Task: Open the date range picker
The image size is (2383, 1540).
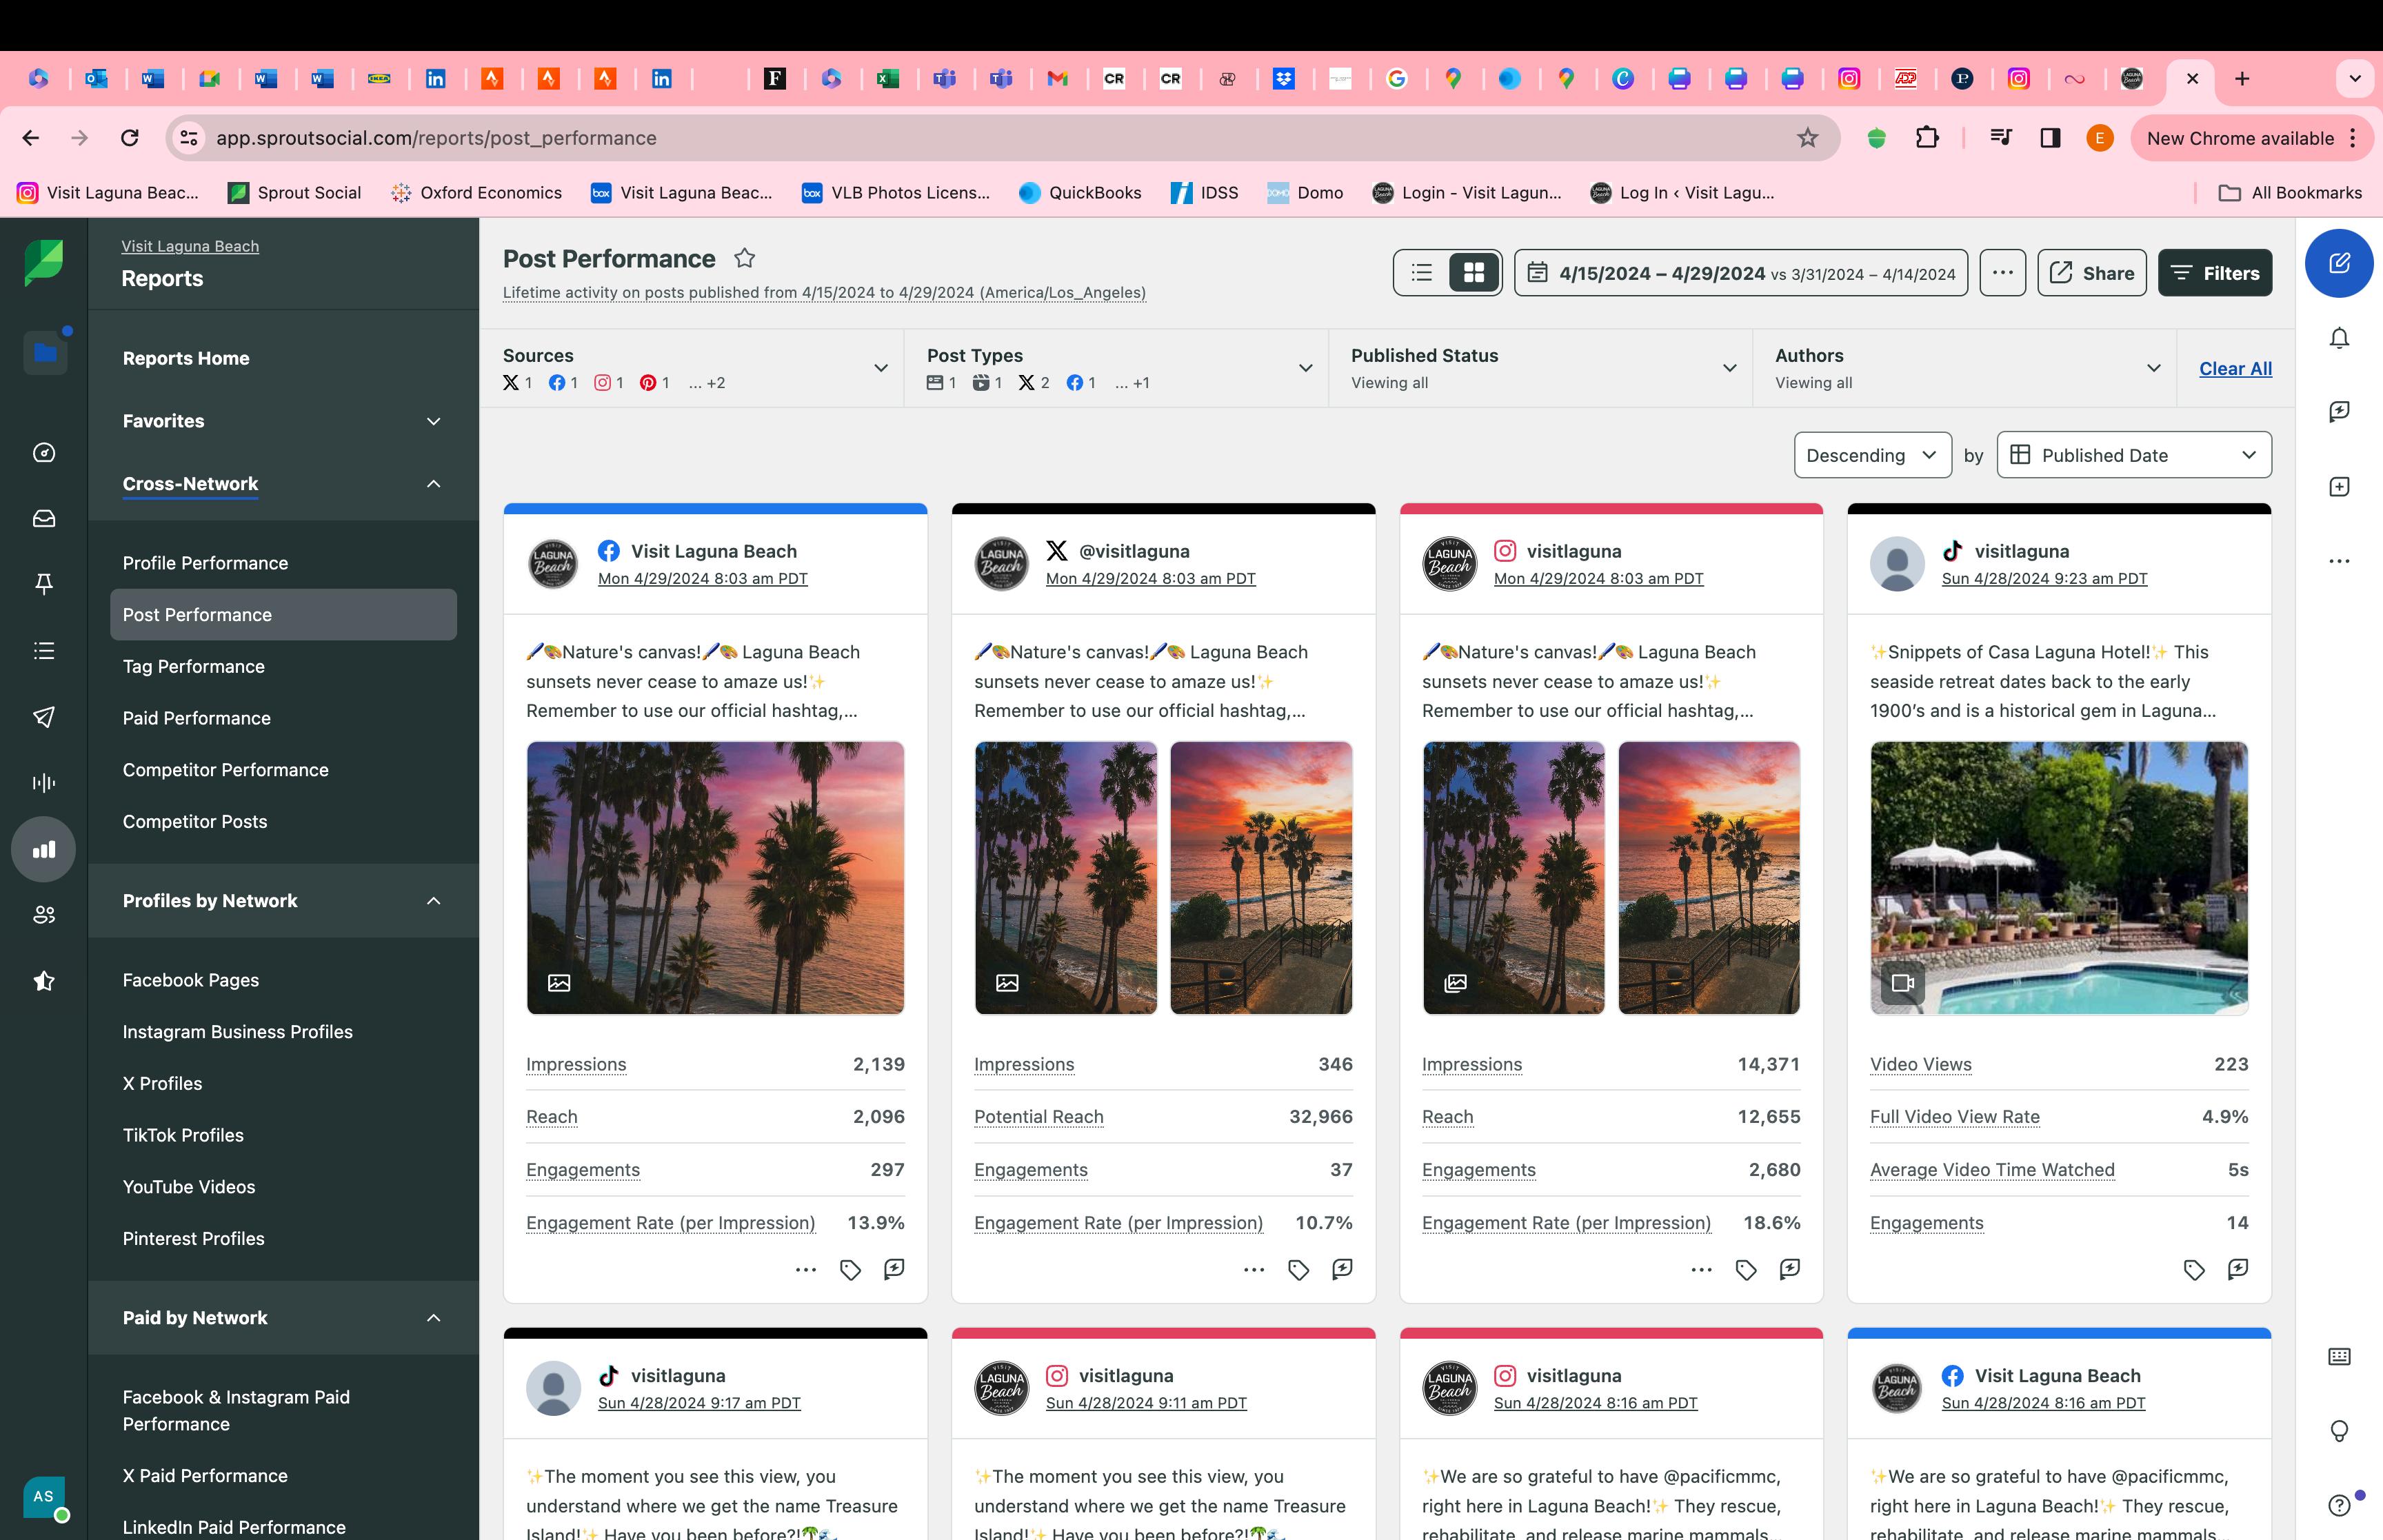Action: (x=1740, y=273)
